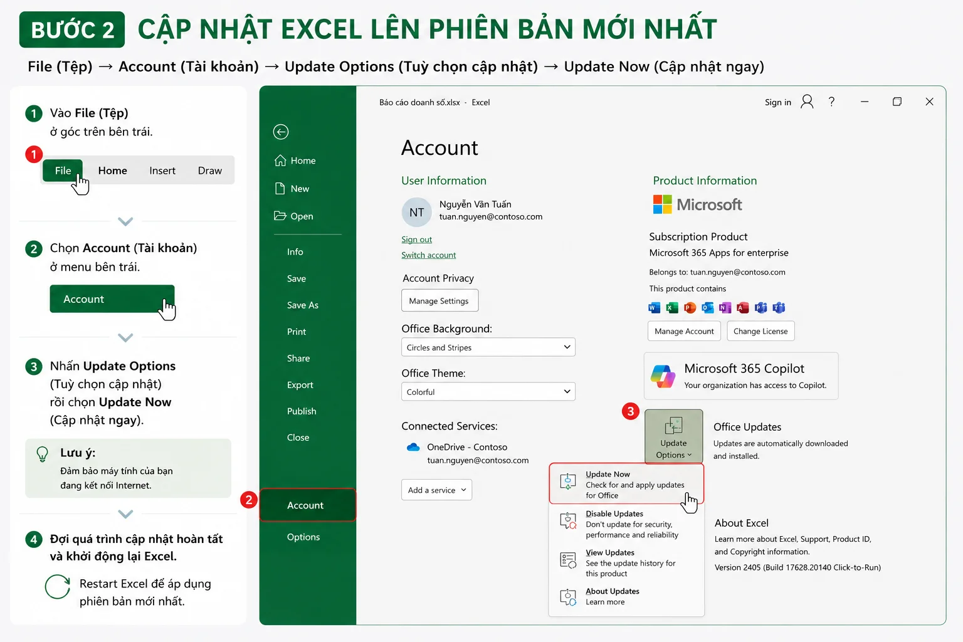Click the Access app icon

(x=743, y=307)
